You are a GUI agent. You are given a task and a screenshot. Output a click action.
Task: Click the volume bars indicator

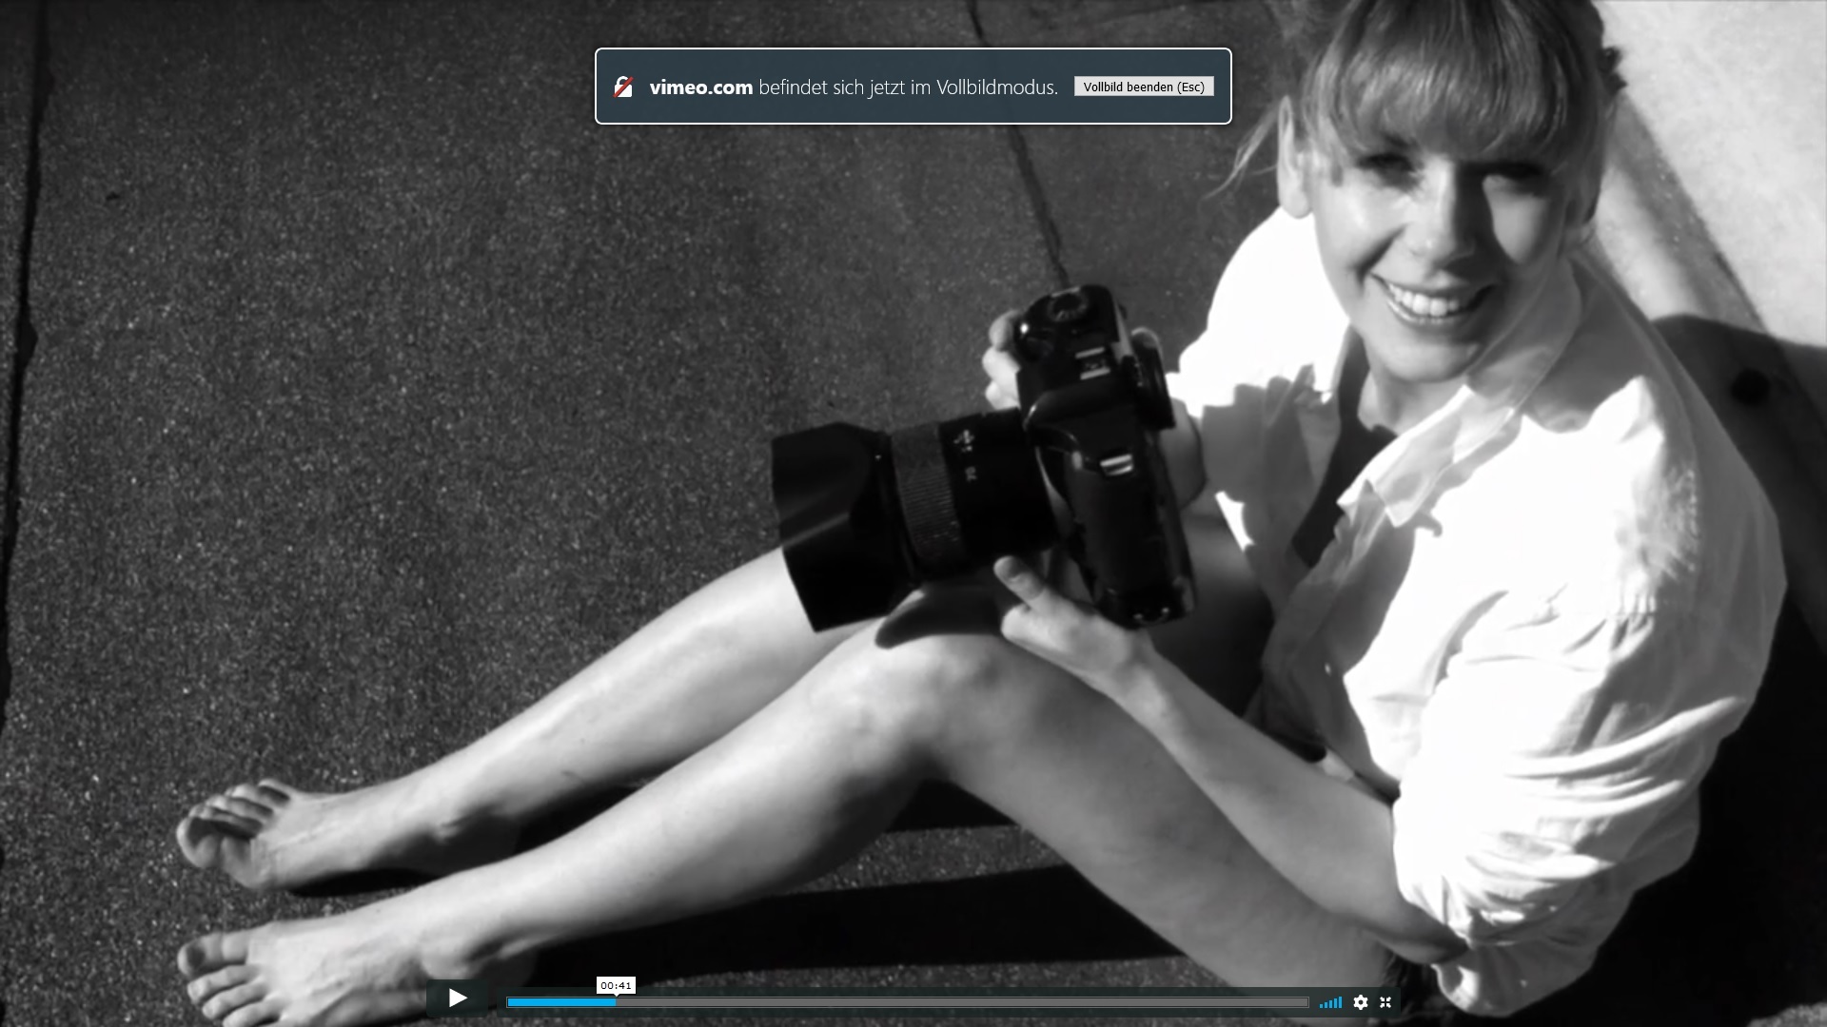[1330, 1002]
